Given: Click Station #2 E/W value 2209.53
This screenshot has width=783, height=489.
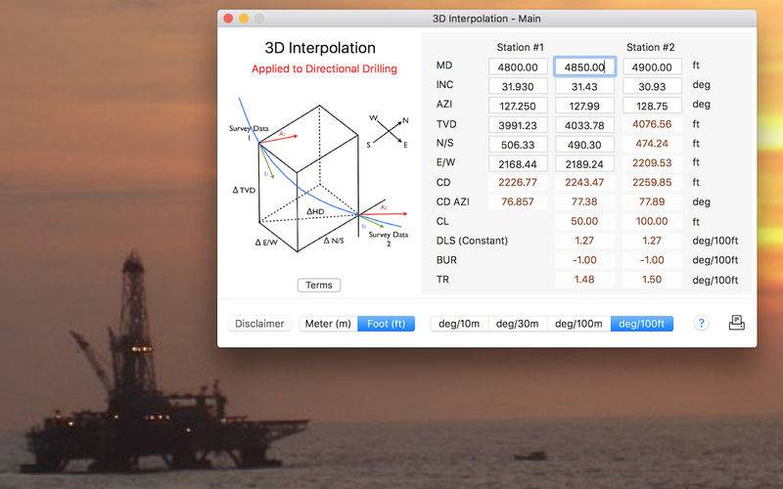Looking at the screenshot, I should pyautogui.click(x=652, y=163).
